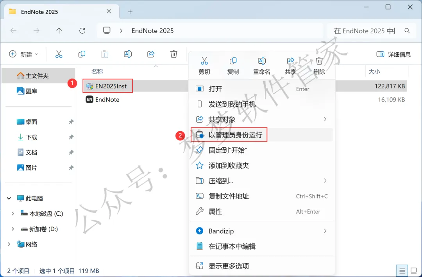This screenshot has height=277, width=422.
Task: Close the EndNote 2025 tab
Action: click(x=109, y=11)
